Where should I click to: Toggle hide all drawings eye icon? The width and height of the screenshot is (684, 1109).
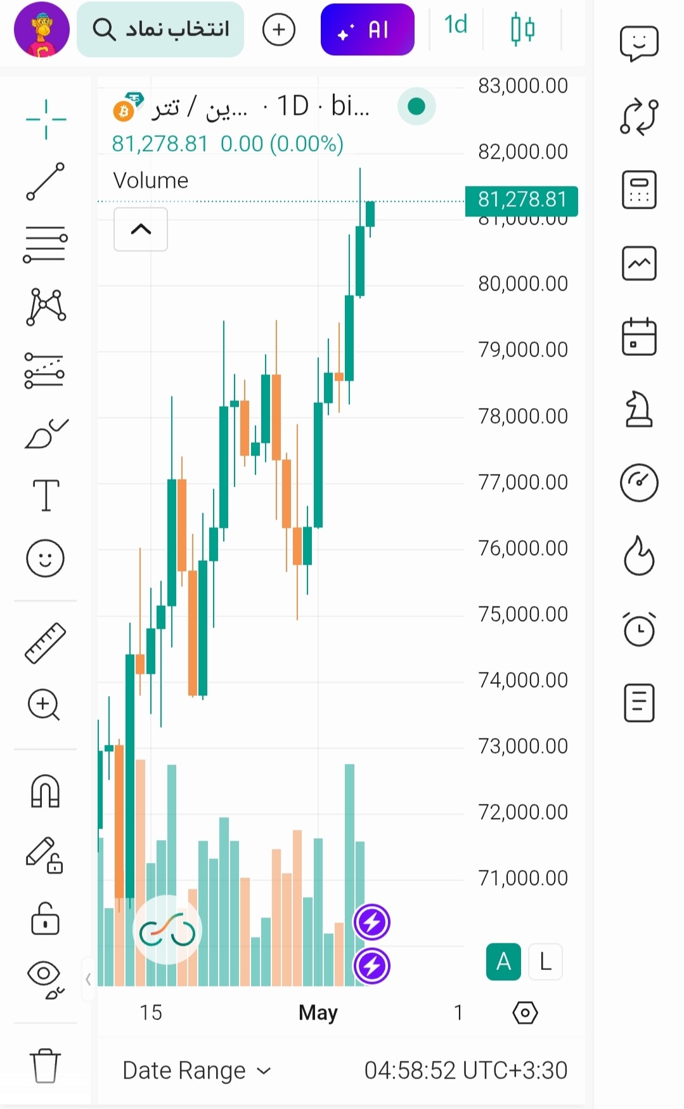pos(45,979)
